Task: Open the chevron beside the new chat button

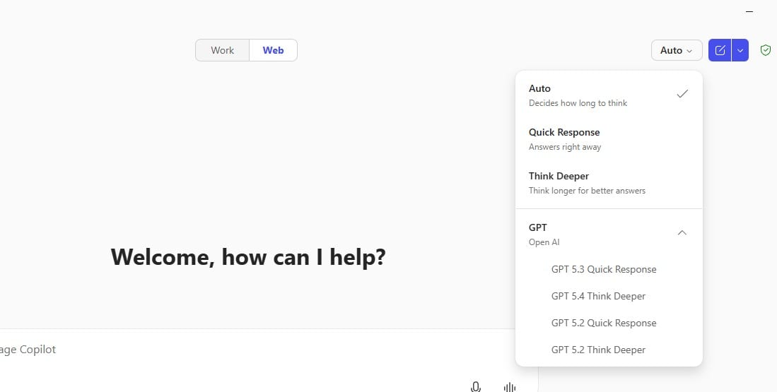Action: (740, 50)
